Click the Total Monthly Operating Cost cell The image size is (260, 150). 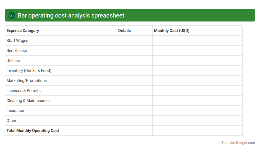[32, 130]
